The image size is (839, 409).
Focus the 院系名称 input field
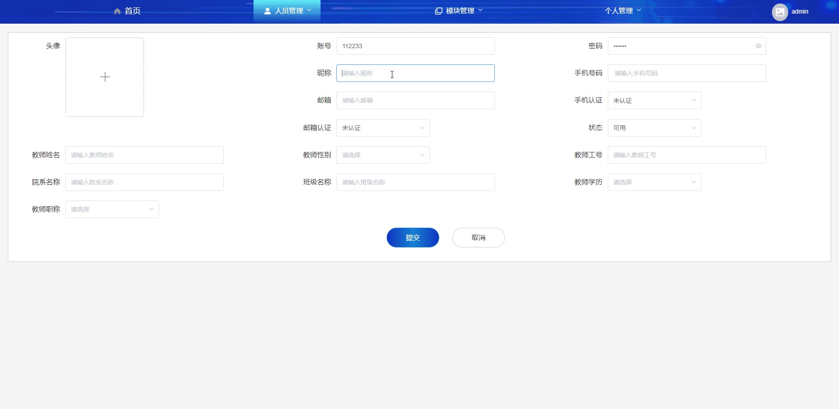(144, 182)
